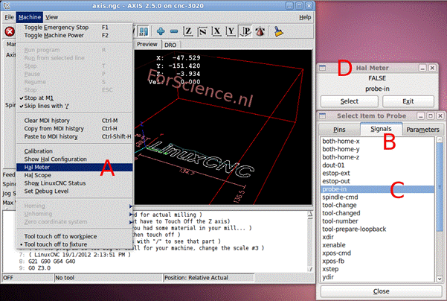447x301 pixels.
Task: Open Calibration from the Machine menu
Action: pyautogui.click(x=74, y=151)
